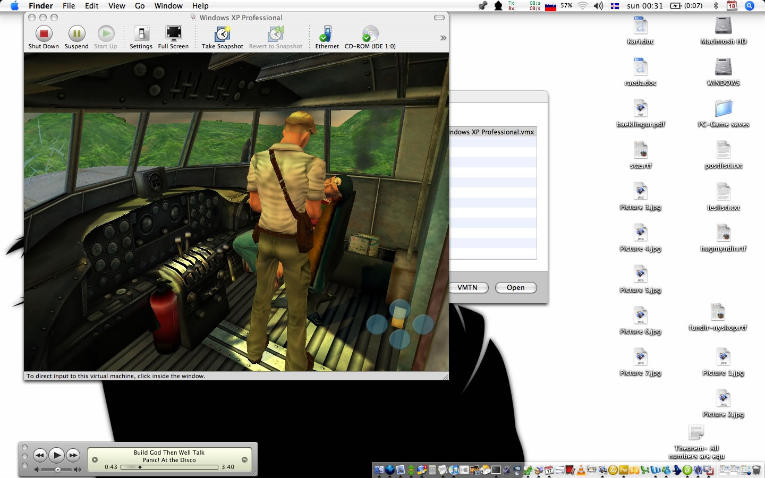This screenshot has width=765, height=478.
Task: Select fundir-nyskop.rtf on the desktop
Action: 718,317
